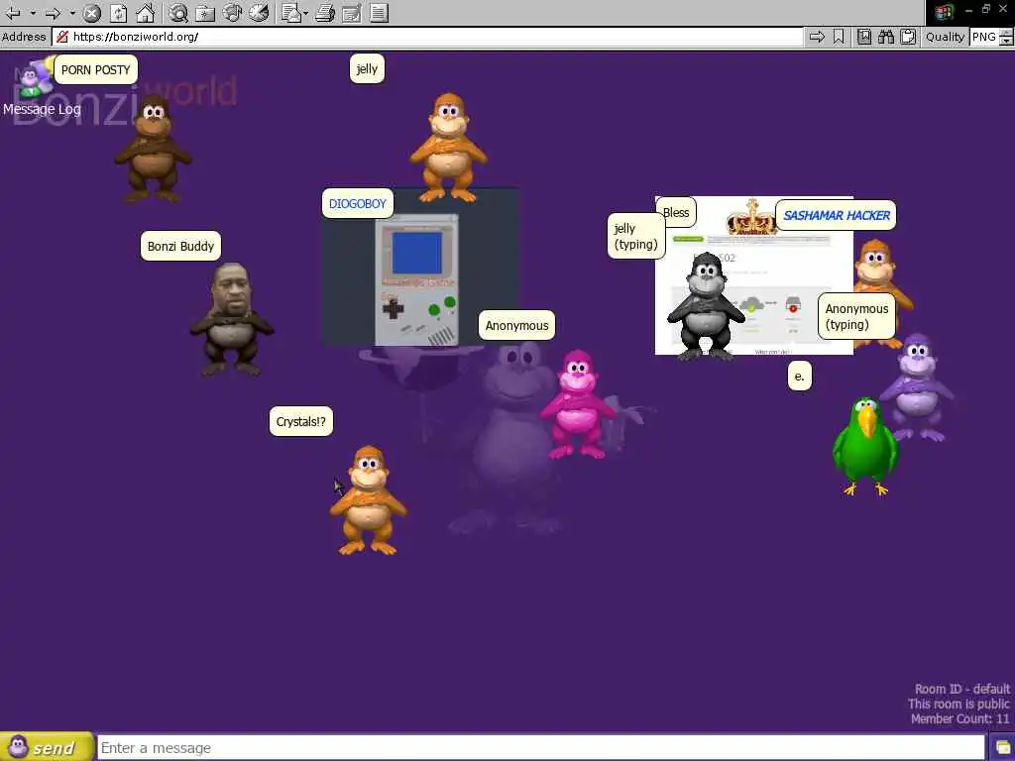
Task: Open the Favorites folder icon
Action: coord(205,12)
